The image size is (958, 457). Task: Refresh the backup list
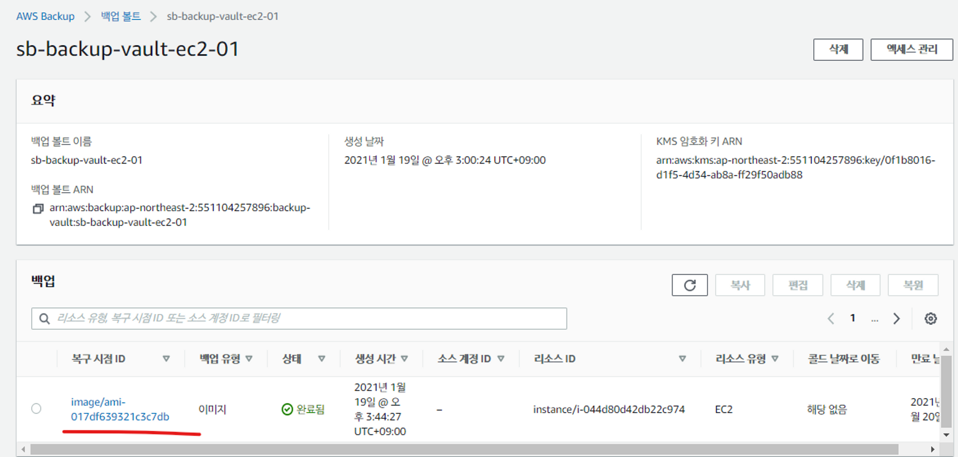click(690, 285)
